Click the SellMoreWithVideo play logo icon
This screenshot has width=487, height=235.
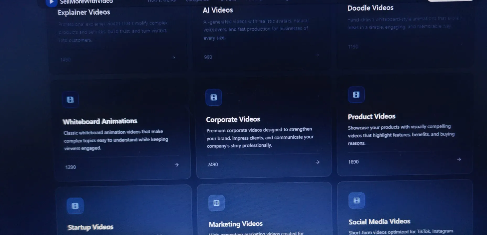coord(51,3)
